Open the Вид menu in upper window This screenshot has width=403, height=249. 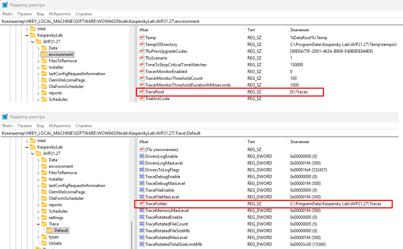click(x=40, y=14)
